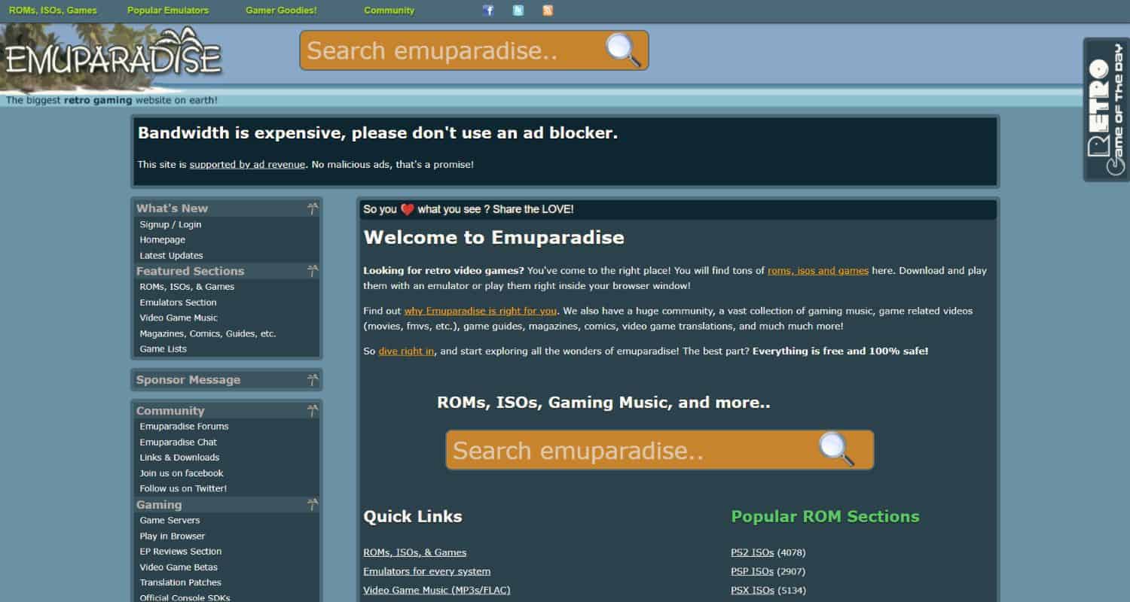Click the red heart icon in share bar

[407, 210]
